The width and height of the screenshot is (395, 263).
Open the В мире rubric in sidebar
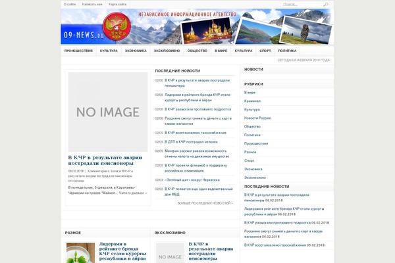[250, 92]
